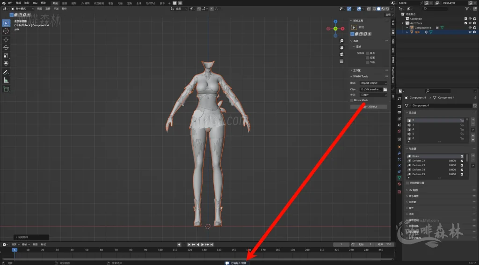Open the paste object operator panel

click(31, 237)
